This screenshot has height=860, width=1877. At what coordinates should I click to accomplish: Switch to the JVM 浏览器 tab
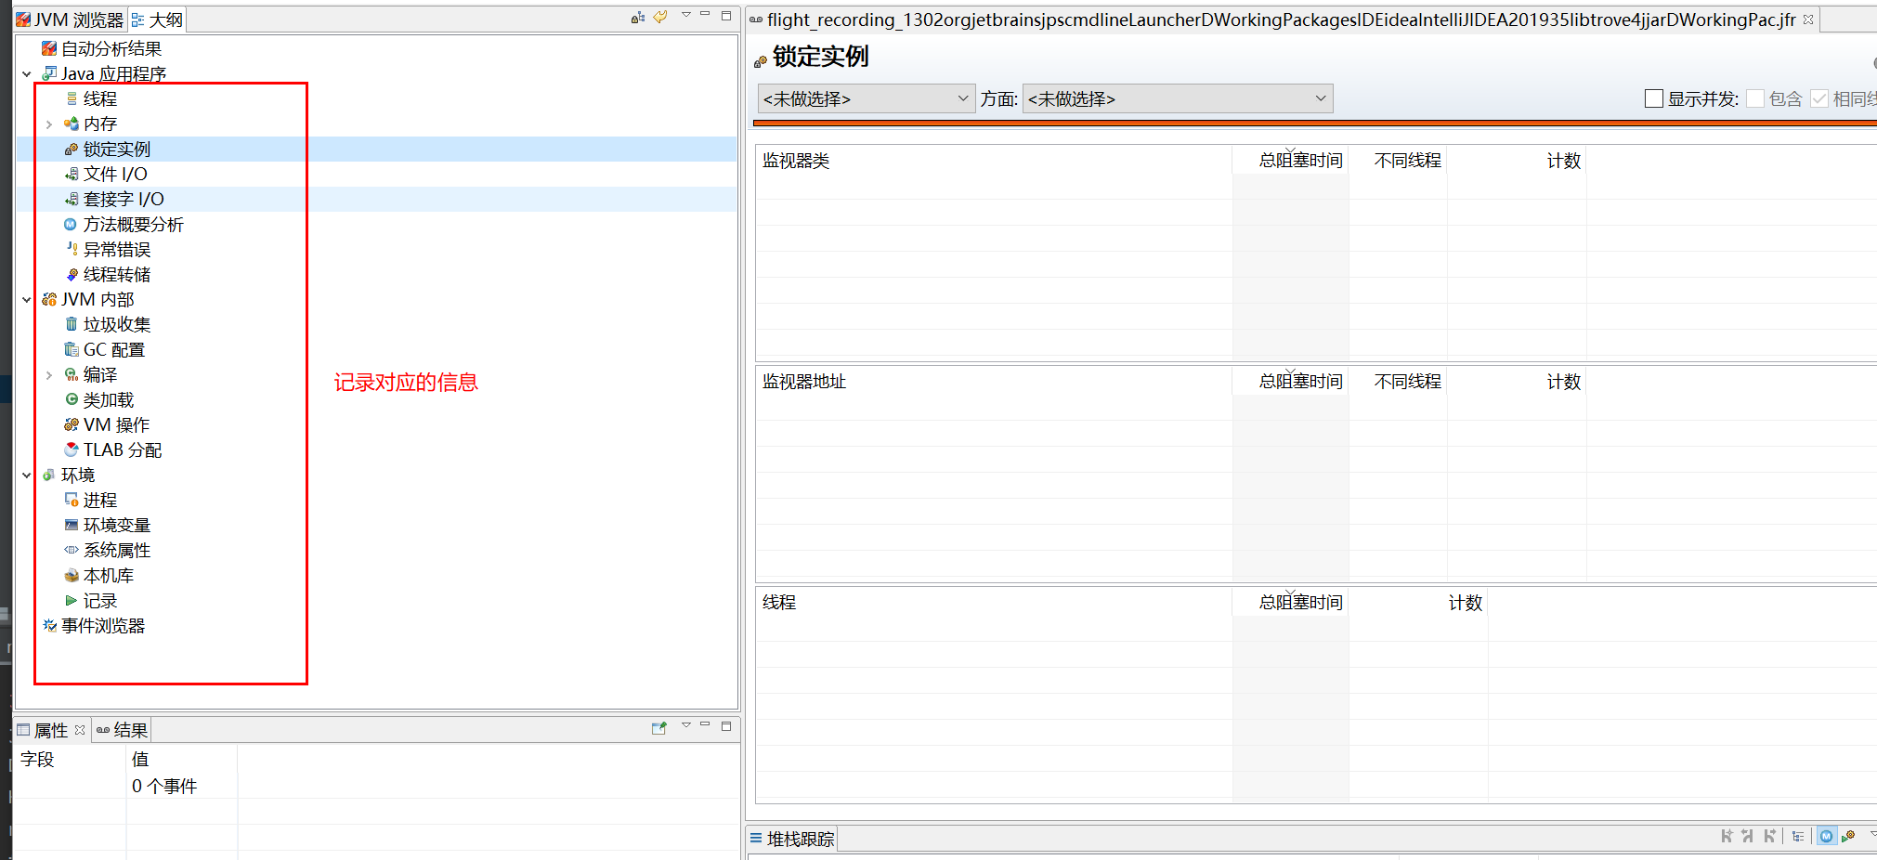click(70, 20)
